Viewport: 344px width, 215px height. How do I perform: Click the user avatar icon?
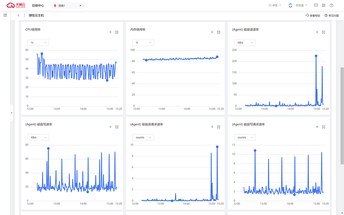pos(291,5)
